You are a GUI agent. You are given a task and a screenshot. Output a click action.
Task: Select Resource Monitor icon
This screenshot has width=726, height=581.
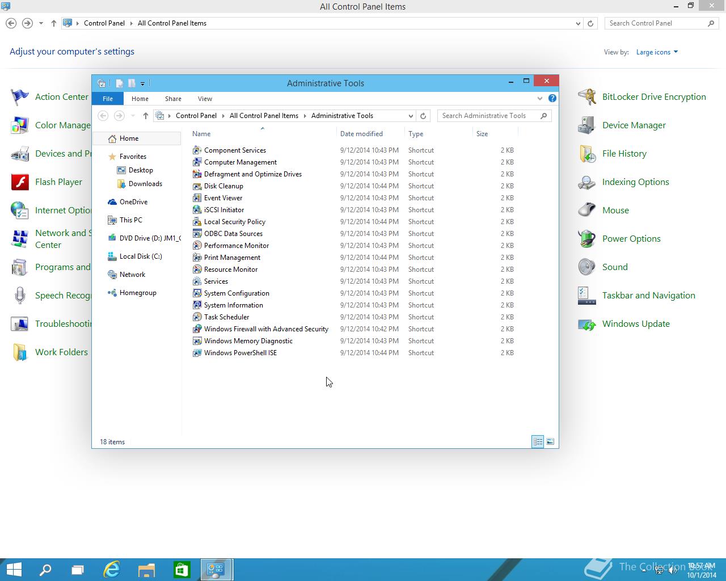click(197, 270)
